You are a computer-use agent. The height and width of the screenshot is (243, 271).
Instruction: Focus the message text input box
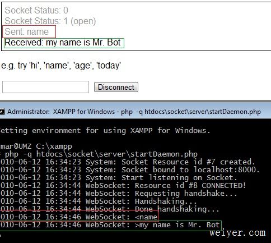(45, 87)
